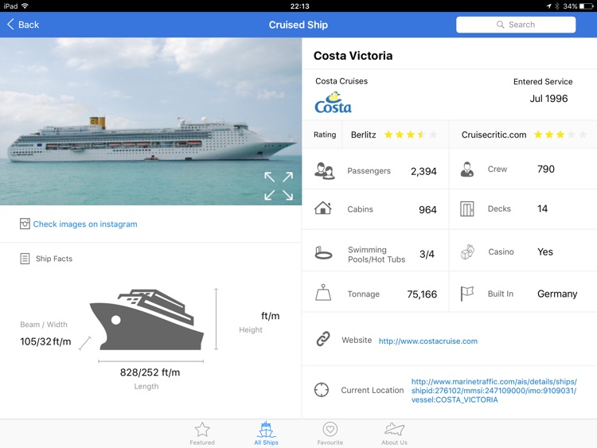Go back using the Back button
The height and width of the screenshot is (448, 597).
[23, 25]
